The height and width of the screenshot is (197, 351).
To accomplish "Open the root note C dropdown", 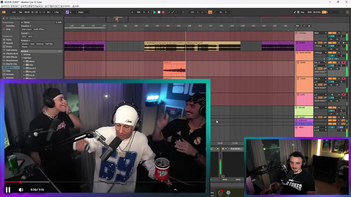I will pos(73,12).
